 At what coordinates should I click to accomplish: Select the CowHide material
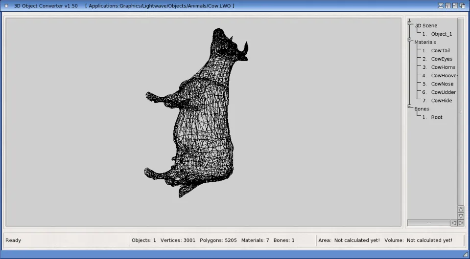pos(441,101)
